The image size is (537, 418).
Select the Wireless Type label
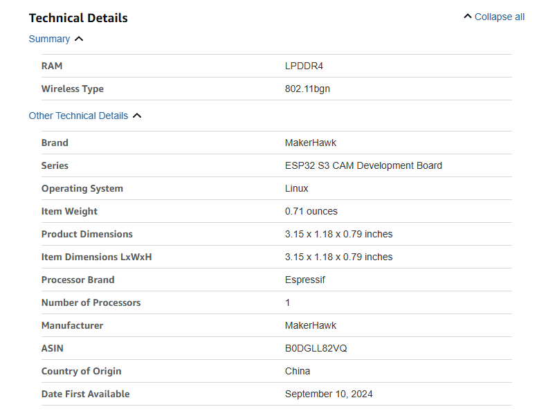(x=72, y=89)
